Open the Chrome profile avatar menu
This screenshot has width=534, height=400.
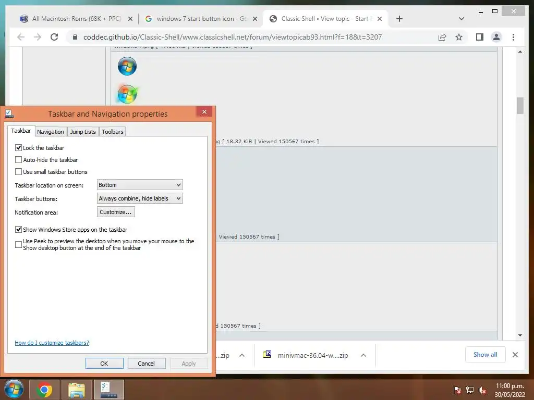496,37
